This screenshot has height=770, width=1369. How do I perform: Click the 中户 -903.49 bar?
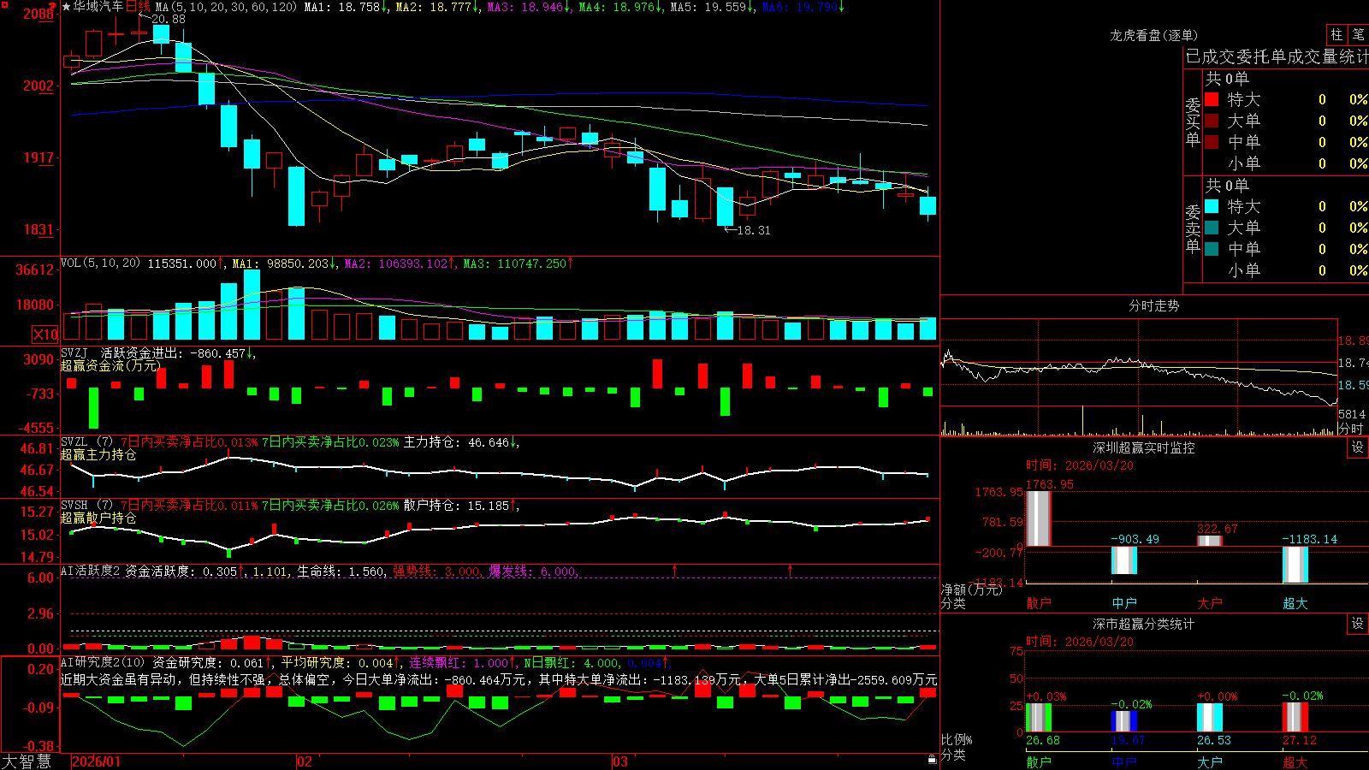1124,560
